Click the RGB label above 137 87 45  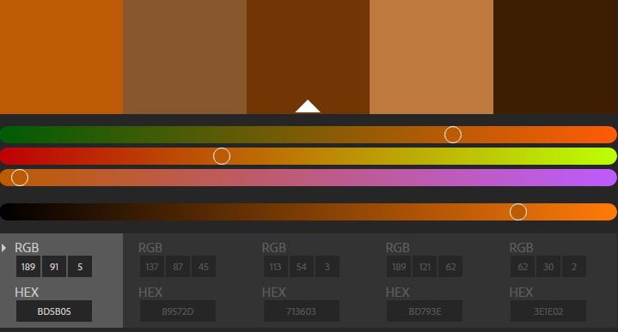pyautogui.click(x=150, y=248)
